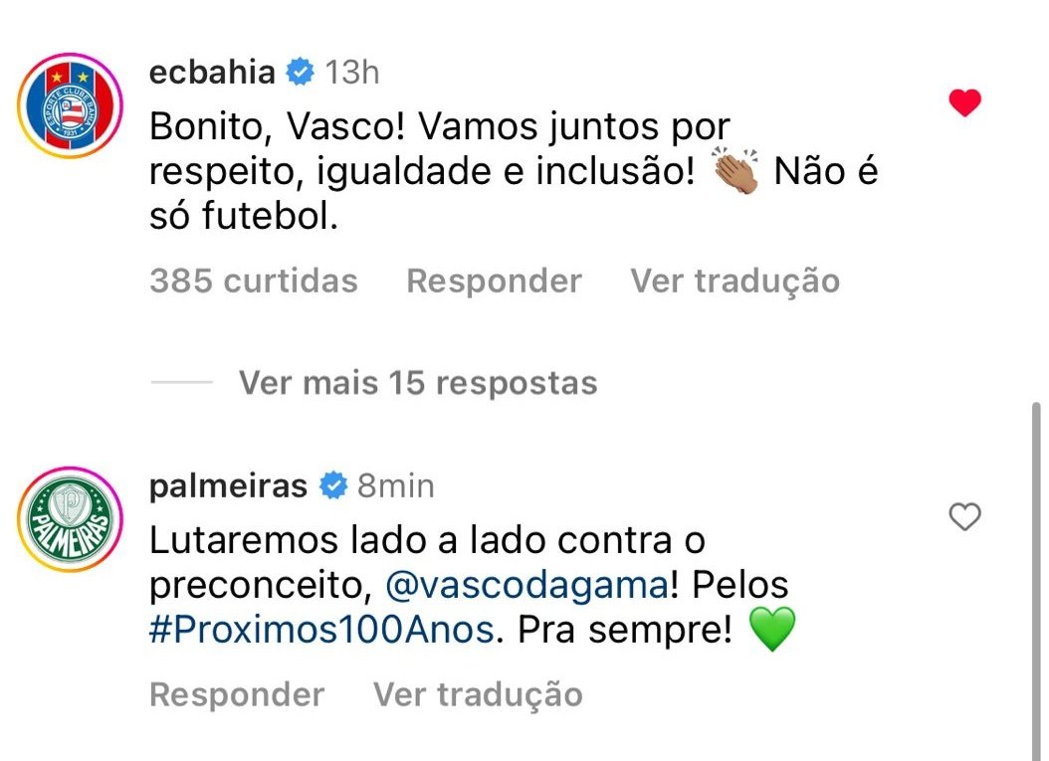Click the verified badge next to palmeiras
The width and height of the screenshot is (1049, 761).
(331, 485)
